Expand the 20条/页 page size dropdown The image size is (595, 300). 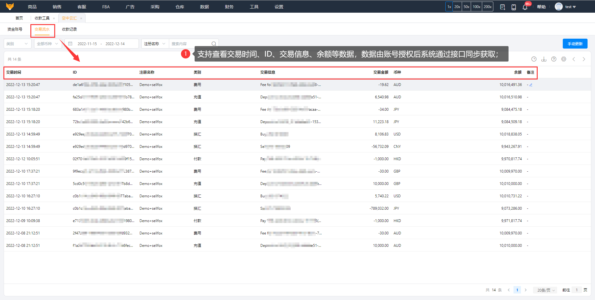546,290
